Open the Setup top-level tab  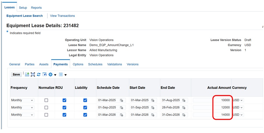(23, 8)
